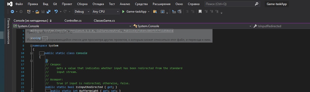
Task: Open the Расширения menu
Action: pyautogui.click(x=162, y=4)
